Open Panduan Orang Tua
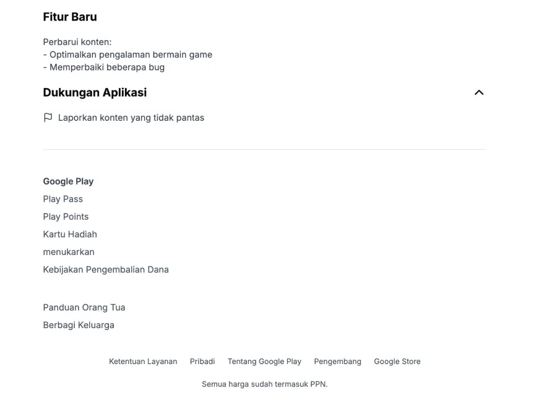This screenshot has width=557, height=408. click(84, 307)
